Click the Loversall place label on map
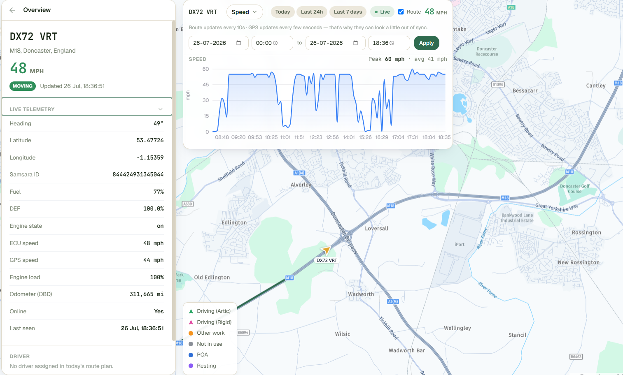623x375 pixels. (x=377, y=229)
